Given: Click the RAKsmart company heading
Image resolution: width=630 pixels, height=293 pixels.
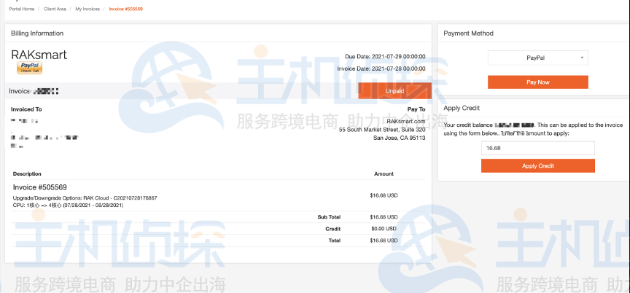Looking at the screenshot, I should [39, 55].
